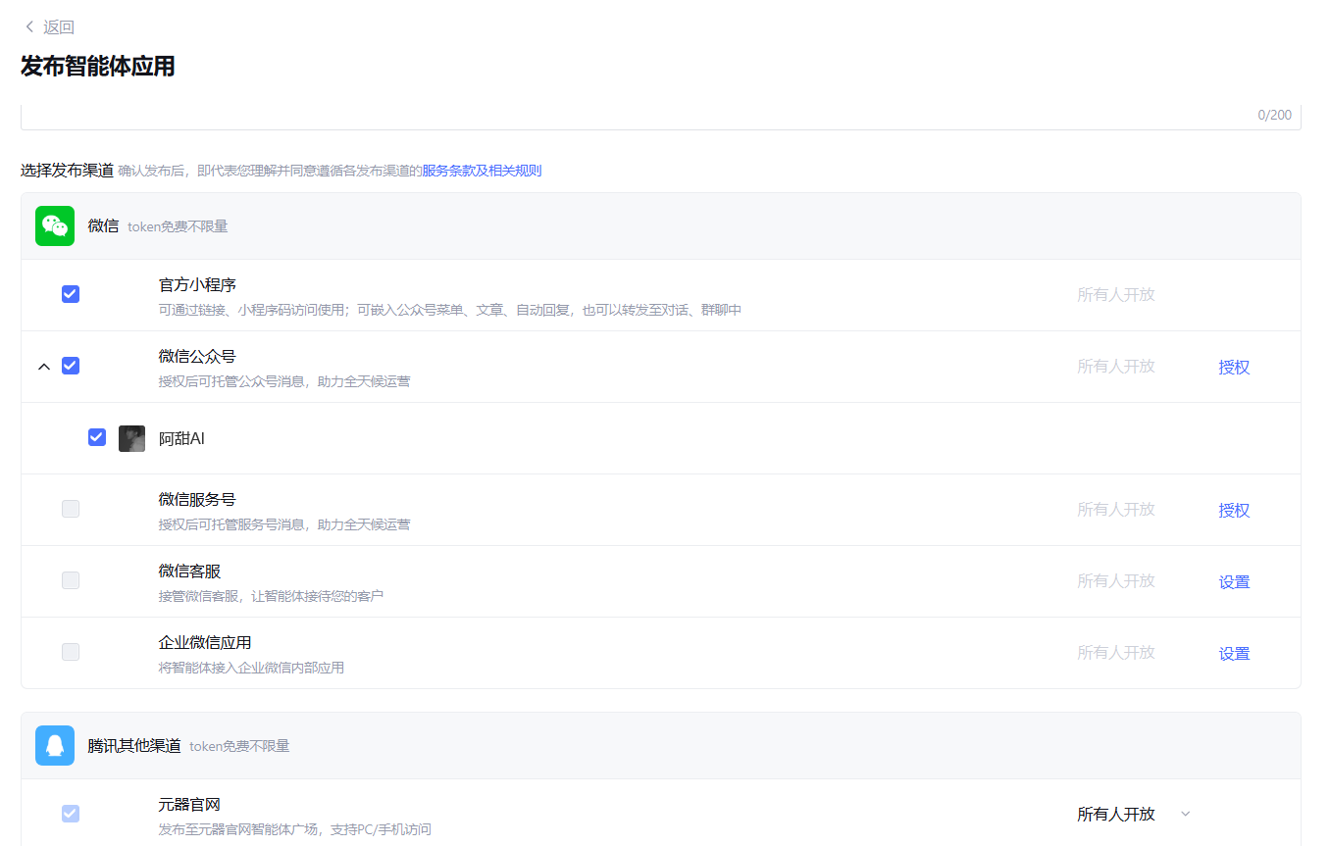The height and width of the screenshot is (846, 1330).
Task: Tick the 微信客服 checkbox
Action: pos(71,580)
